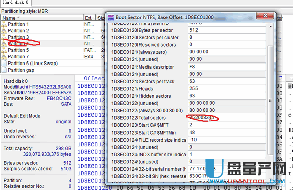Select Partition 1 icon in list
The height and width of the screenshot is (190, 293).
click(4, 24)
